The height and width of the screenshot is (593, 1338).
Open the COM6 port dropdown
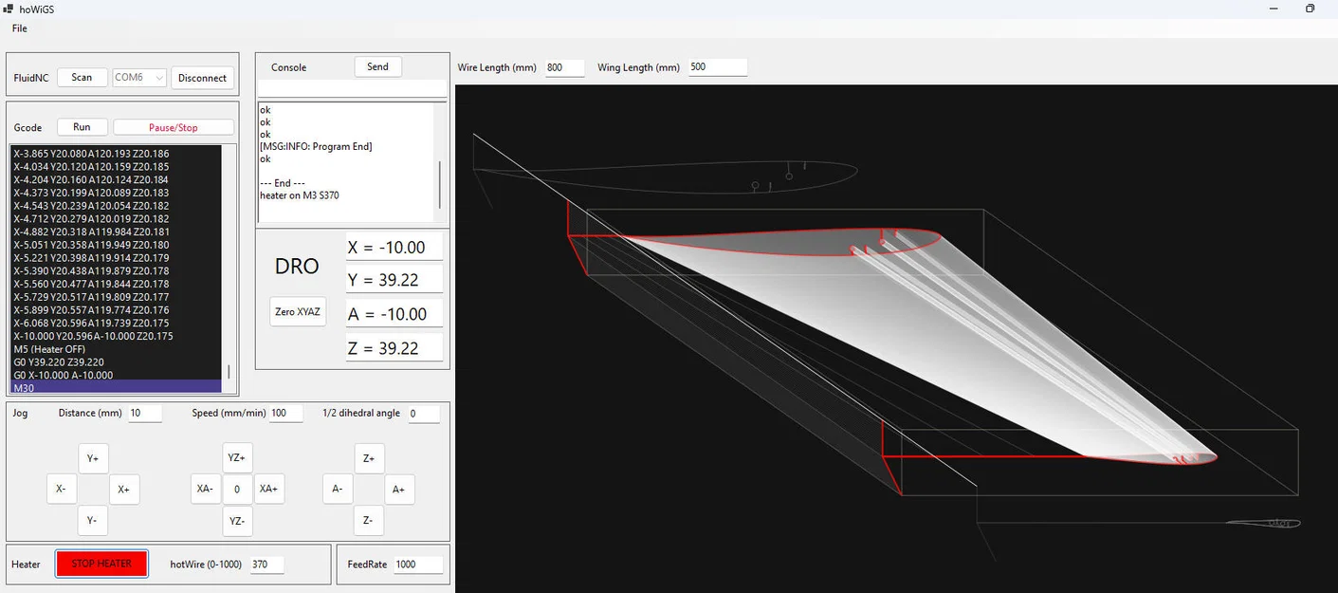point(137,77)
